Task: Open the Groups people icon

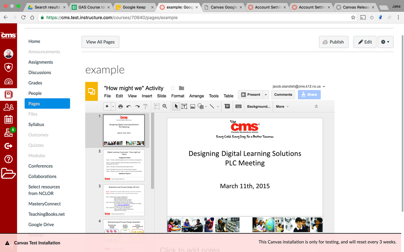Action: tap(9, 107)
